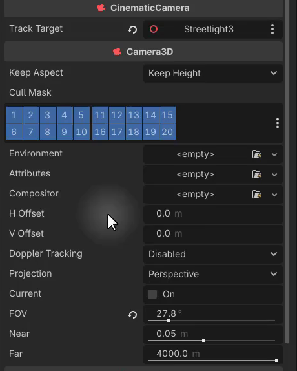This screenshot has width=297, height=371.
Task: Click the Near value field showing 0.05
Action: [x=213, y=334]
